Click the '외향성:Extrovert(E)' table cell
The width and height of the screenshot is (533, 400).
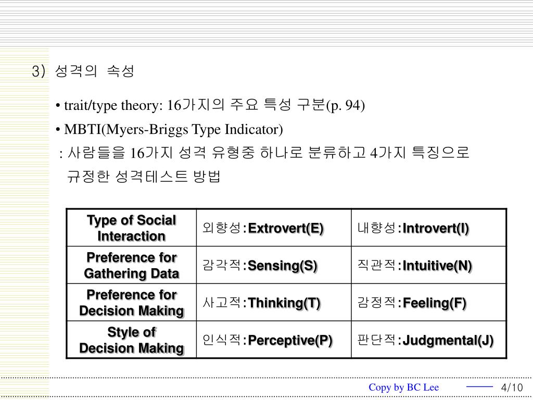point(274,228)
